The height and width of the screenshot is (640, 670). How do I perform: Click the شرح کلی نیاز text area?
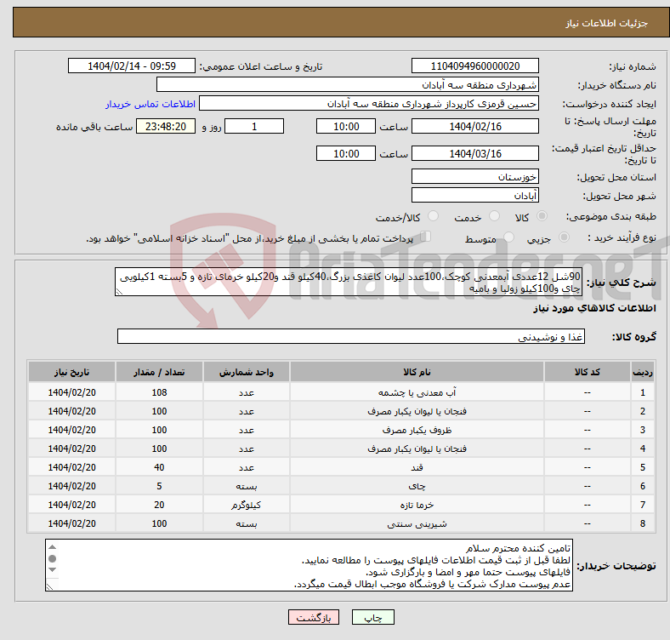click(349, 282)
